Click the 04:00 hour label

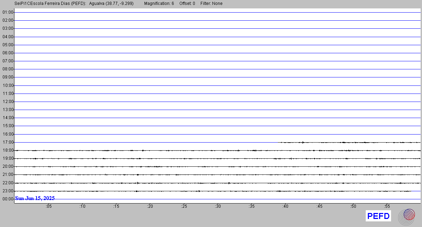[x=8, y=36]
